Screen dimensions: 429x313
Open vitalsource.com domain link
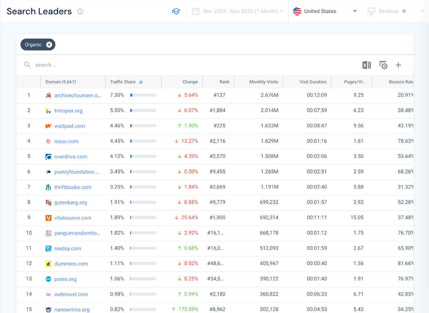[x=73, y=218]
